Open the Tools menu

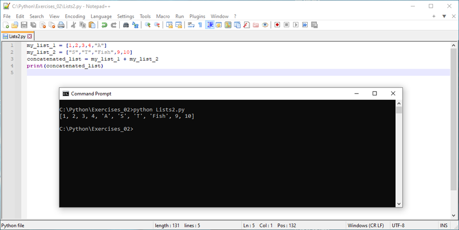pyautogui.click(x=145, y=17)
